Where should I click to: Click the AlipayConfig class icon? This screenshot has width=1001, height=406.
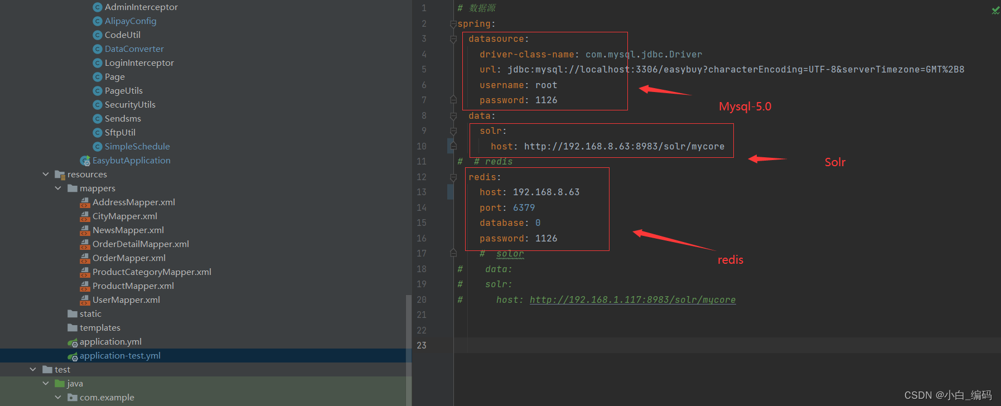point(98,21)
